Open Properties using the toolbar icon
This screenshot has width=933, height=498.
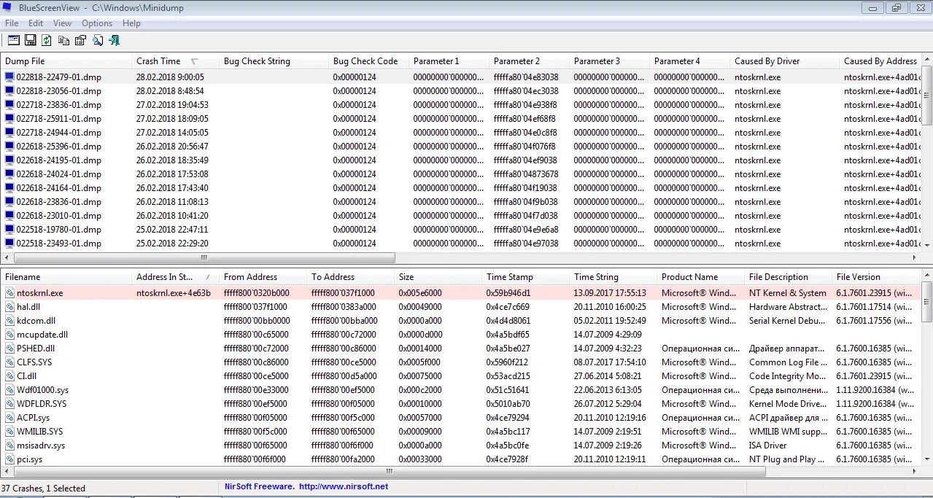(80, 40)
